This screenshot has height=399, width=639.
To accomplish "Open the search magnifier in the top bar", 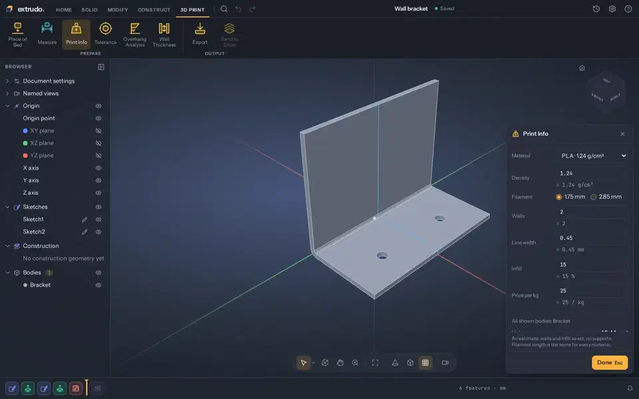I will pos(224,9).
